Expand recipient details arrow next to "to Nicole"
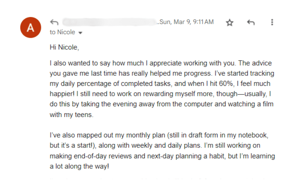Viewport: 294px width, 188px height. [x=80, y=33]
